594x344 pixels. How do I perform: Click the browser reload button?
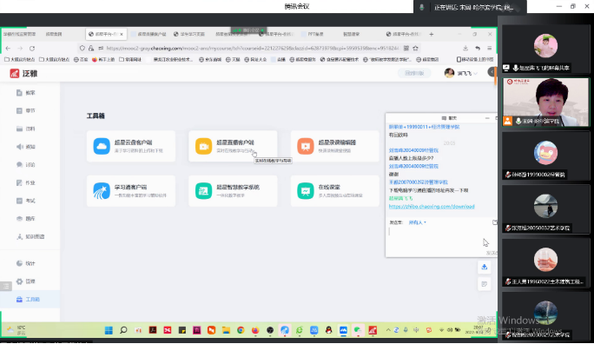point(32,48)
